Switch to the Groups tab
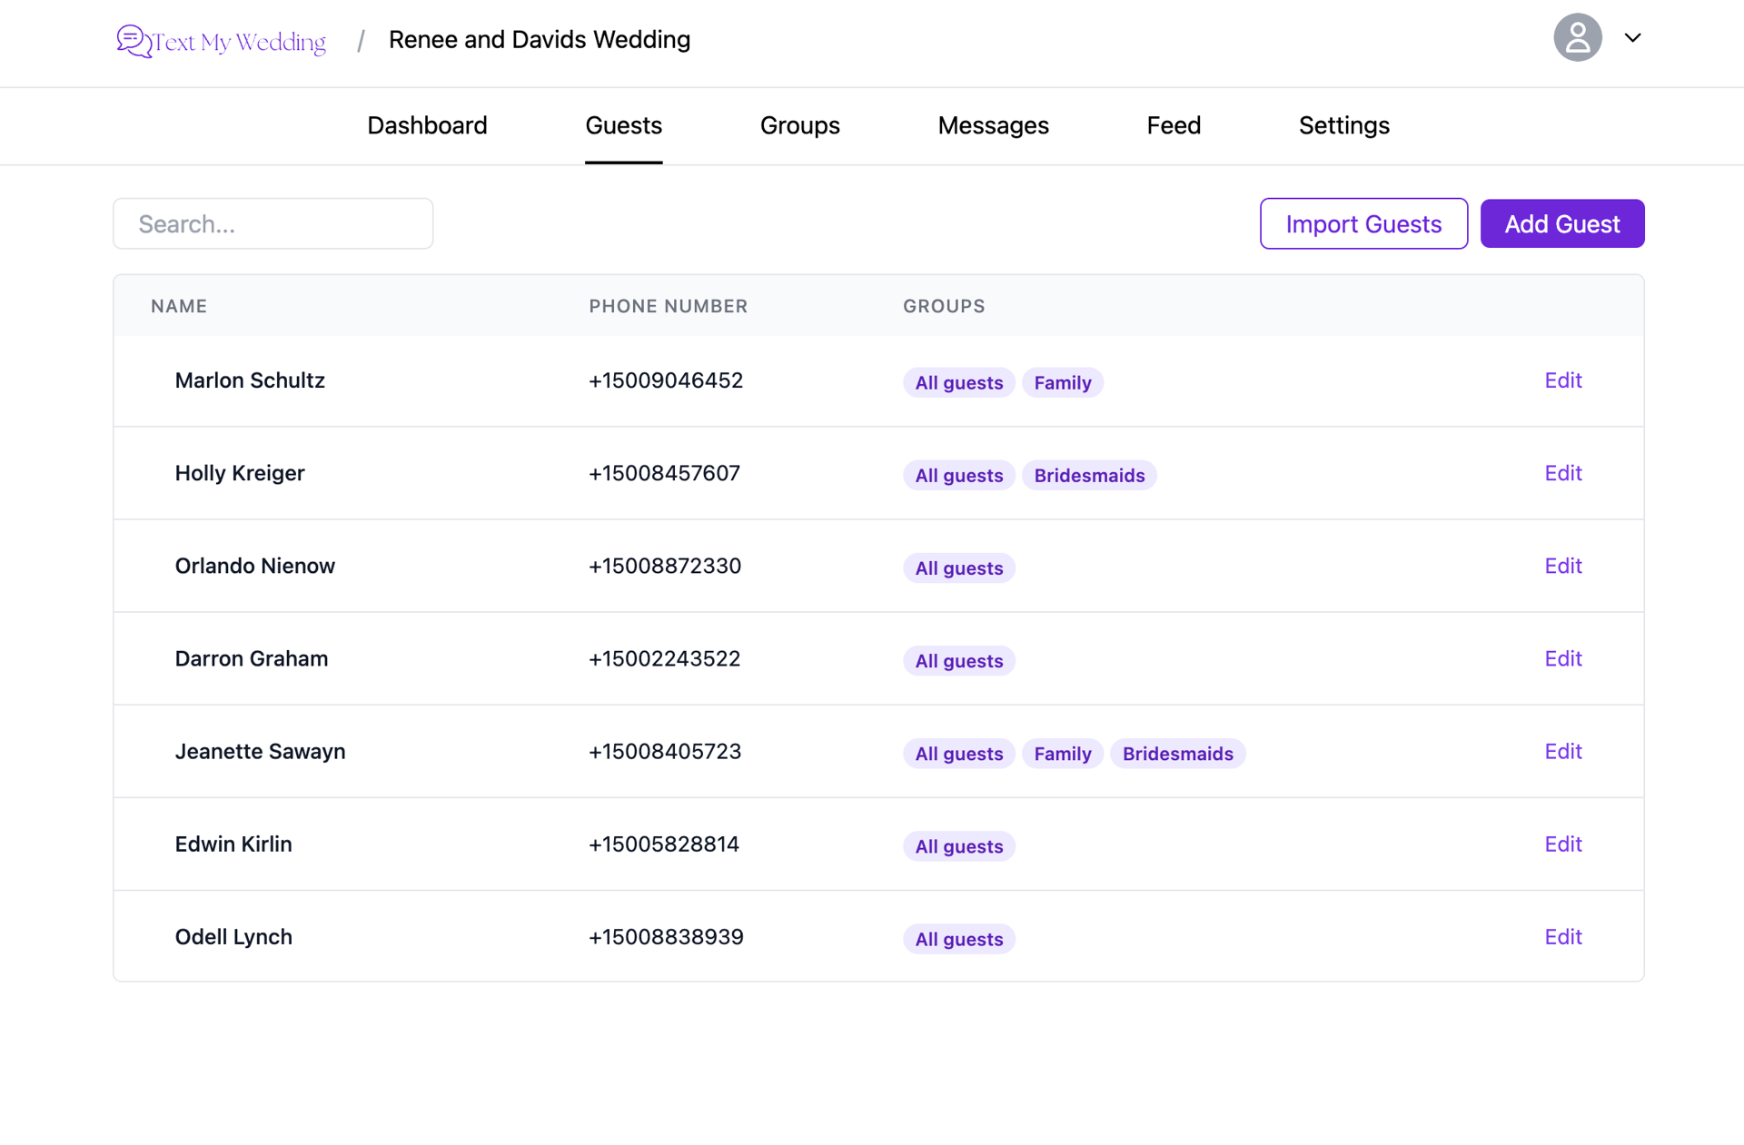 coord(799,125)
